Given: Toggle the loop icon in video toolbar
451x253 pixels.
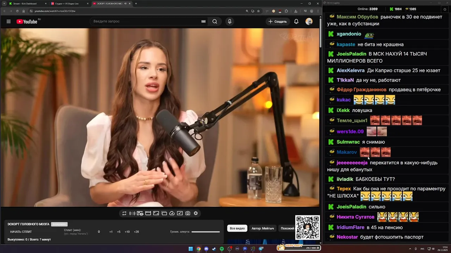Looking at the screenshot, I should (x=124, y=213).
